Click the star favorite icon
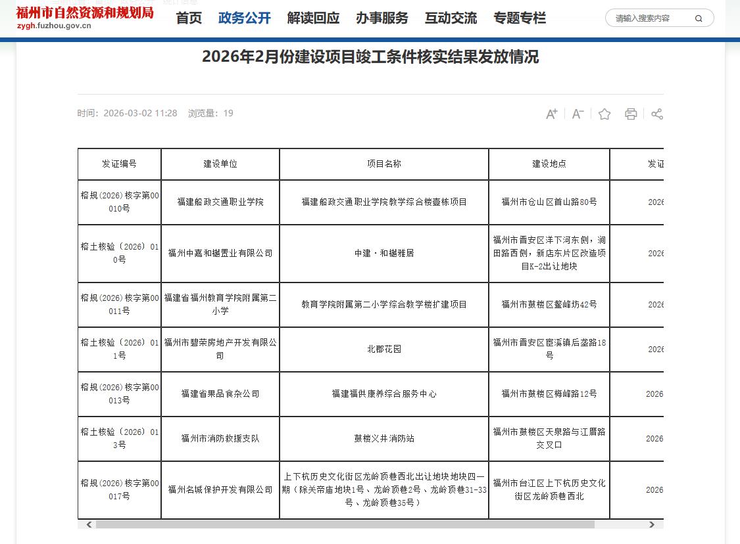 tap(604, 114)
